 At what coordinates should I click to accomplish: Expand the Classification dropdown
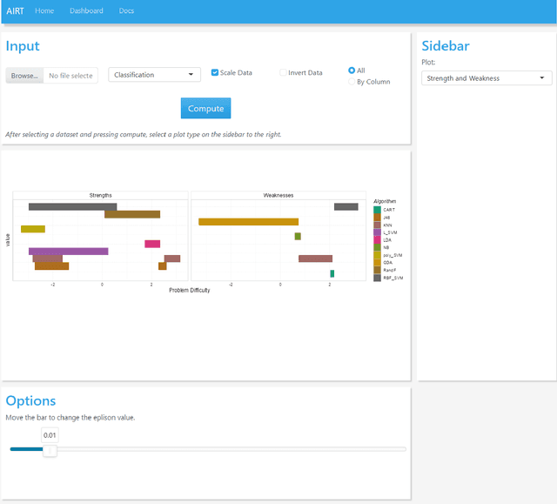point(155,75)
